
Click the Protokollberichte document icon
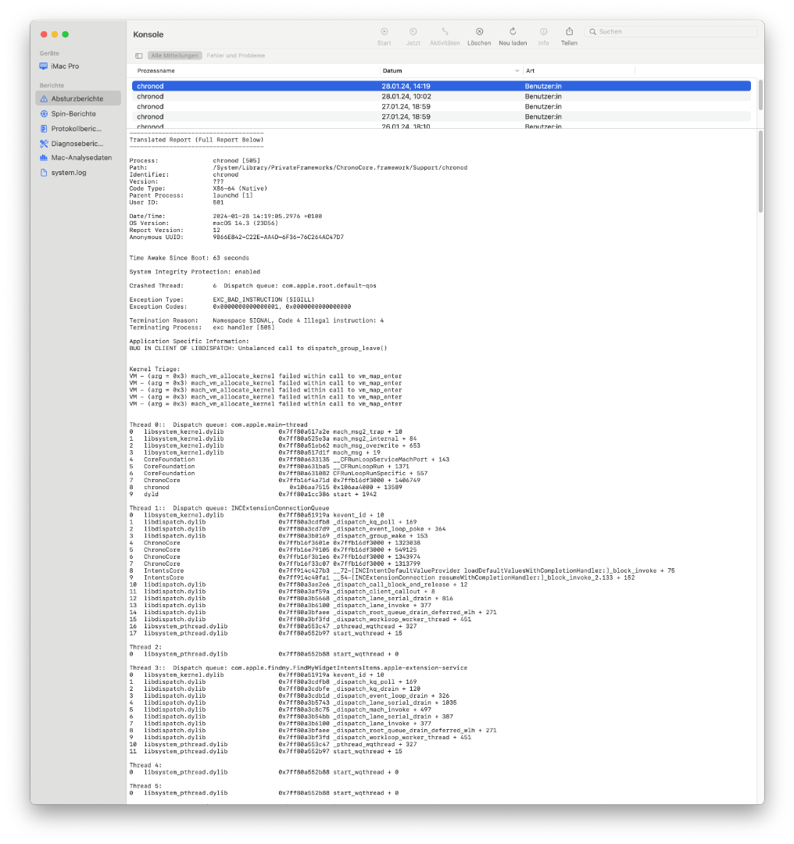(44, 129)
